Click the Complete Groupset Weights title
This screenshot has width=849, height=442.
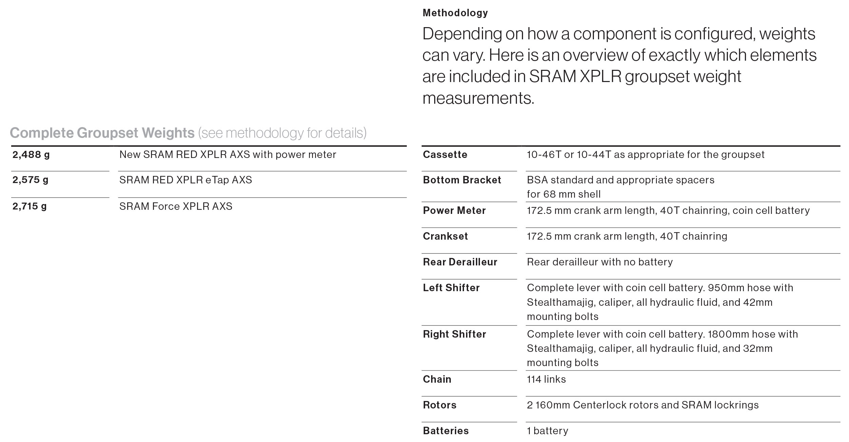102,133
